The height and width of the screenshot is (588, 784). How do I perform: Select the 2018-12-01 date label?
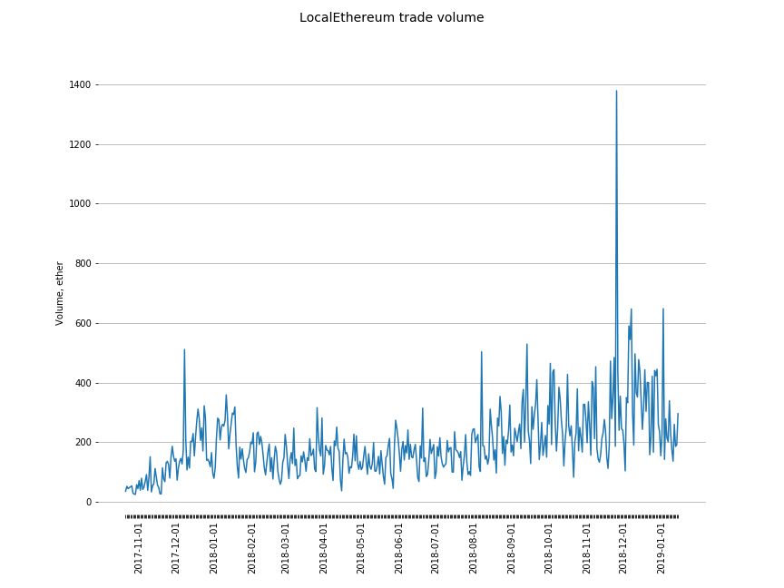623,548
